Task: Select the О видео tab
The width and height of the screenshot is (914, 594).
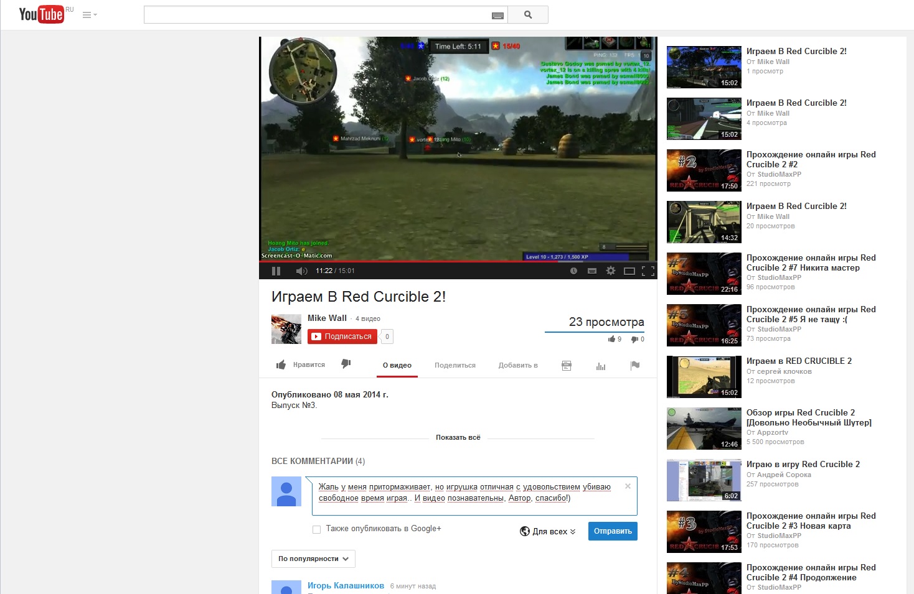Action: [397, 365]
